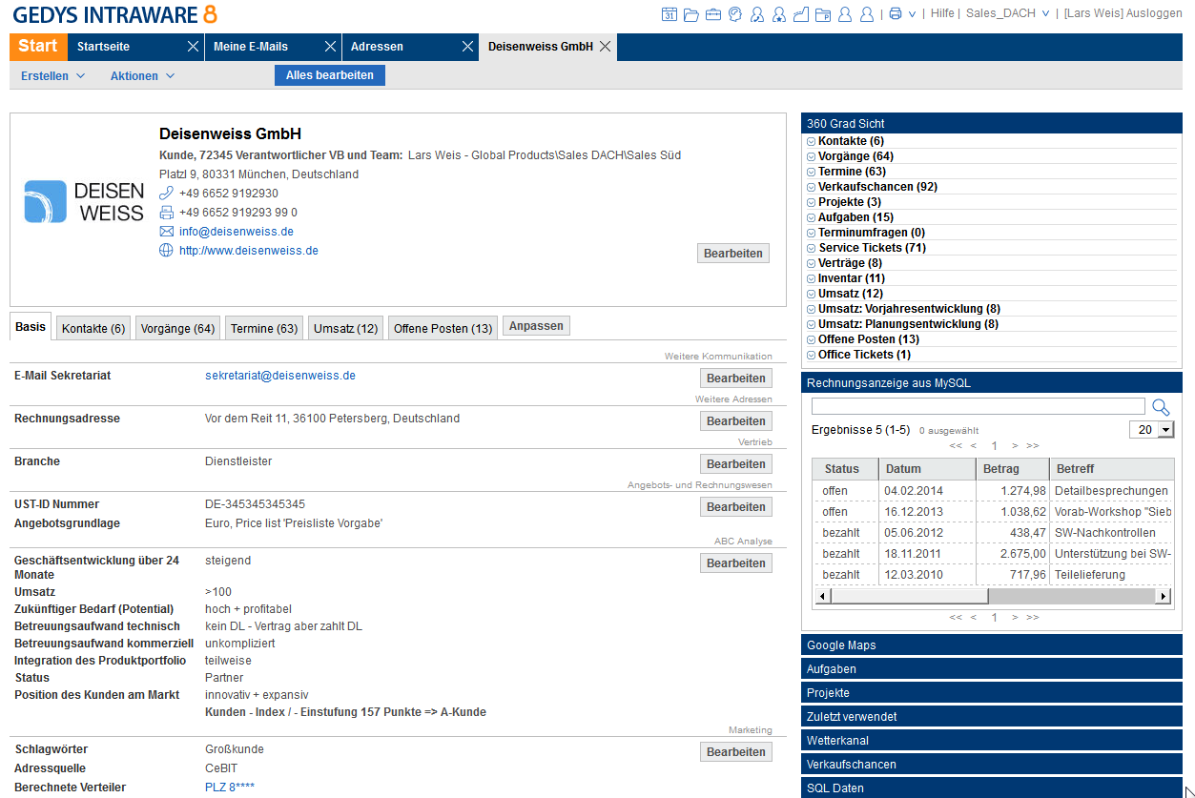Open the info@deisenweiss.de email link
Viewport: 1195px width, 798px height.
coord(237,232)
